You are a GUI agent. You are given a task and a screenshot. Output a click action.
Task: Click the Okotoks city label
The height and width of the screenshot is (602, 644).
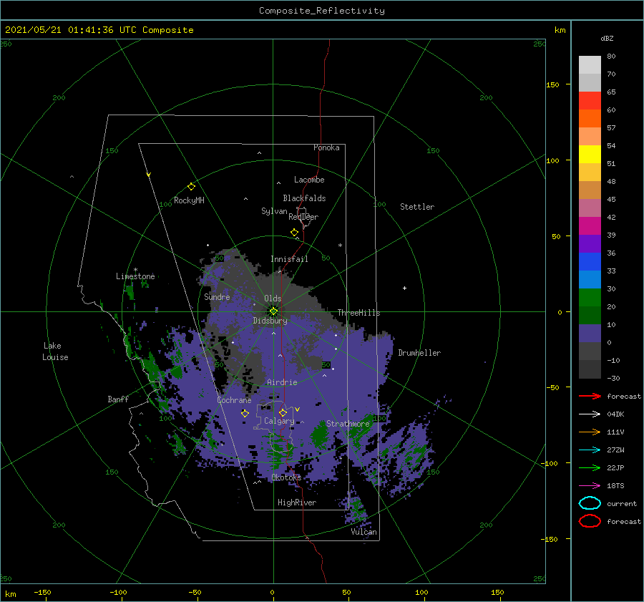pos(286,477)
